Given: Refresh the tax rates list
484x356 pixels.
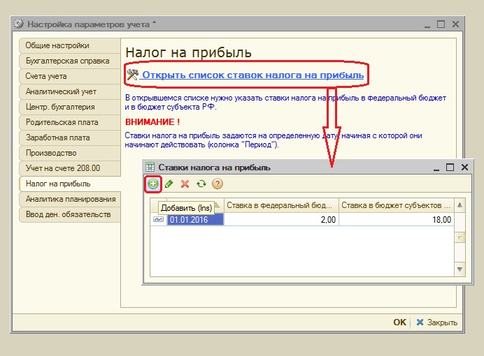Looking at the screenshot, I should pos(201,184).
